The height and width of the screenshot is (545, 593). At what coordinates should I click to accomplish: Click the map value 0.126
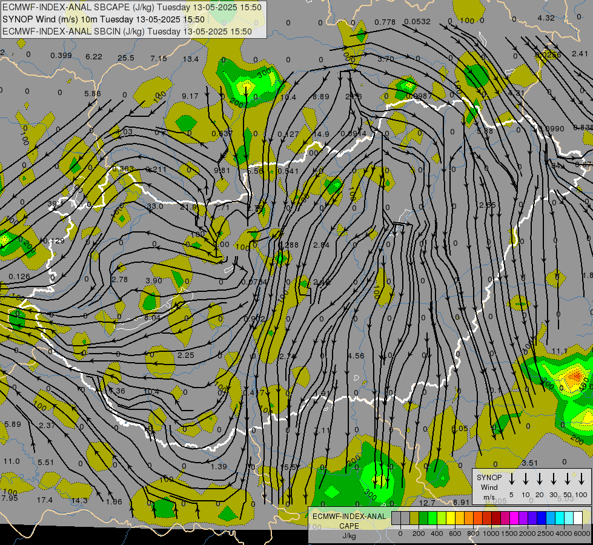19,277
